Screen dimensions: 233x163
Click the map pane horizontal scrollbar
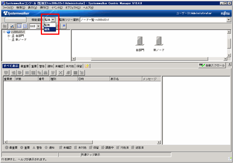pos(149,59)
